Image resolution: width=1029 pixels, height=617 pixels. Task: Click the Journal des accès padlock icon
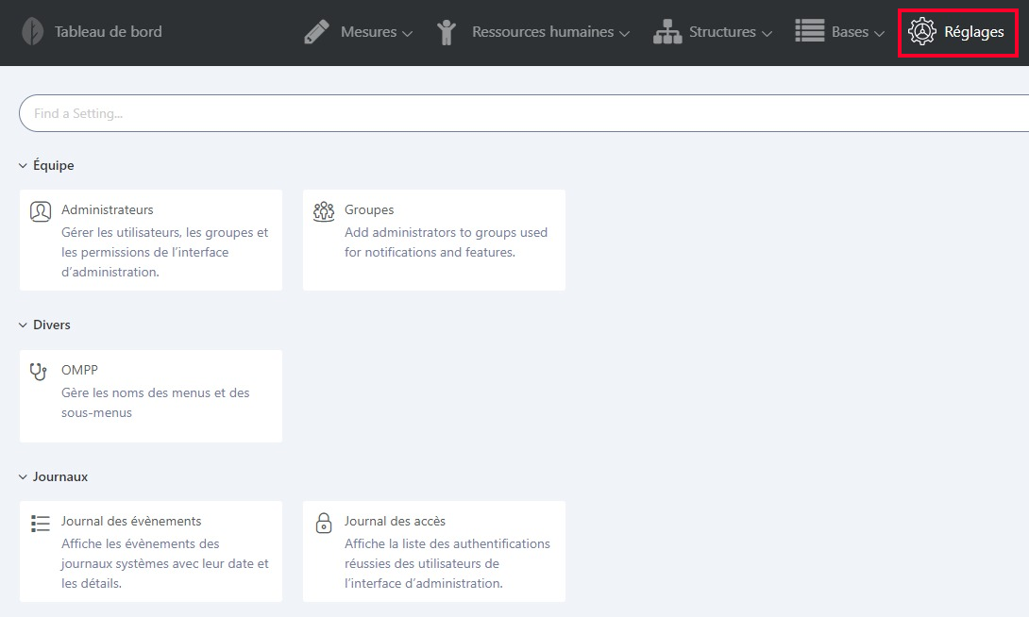(x=324, y=524)
